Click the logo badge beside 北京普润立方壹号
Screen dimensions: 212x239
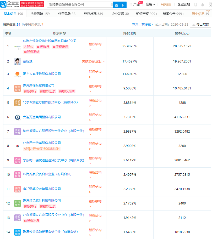pyautogui.click(x=18, y=218)
